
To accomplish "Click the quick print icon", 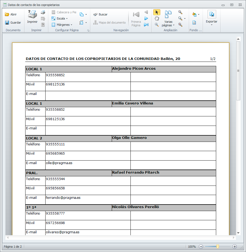I will point(43,12).
